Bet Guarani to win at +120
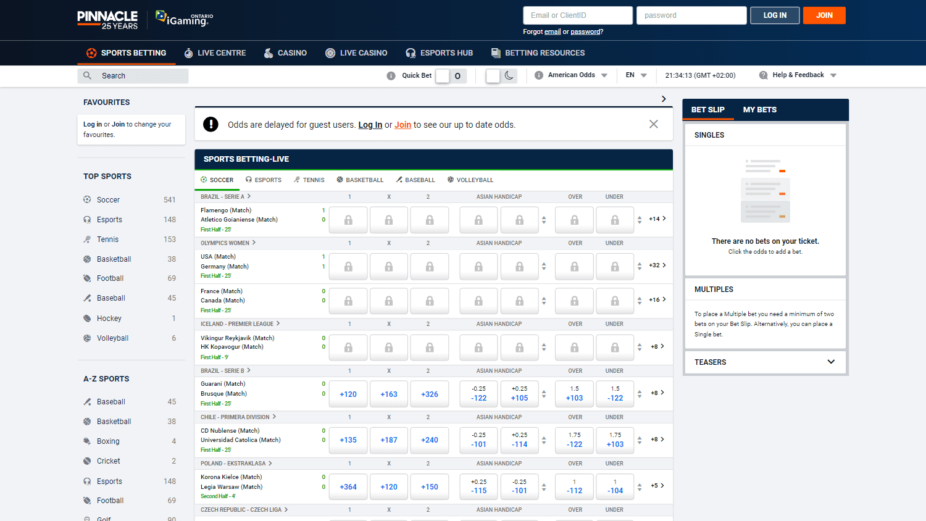 [x=348, y=394]
